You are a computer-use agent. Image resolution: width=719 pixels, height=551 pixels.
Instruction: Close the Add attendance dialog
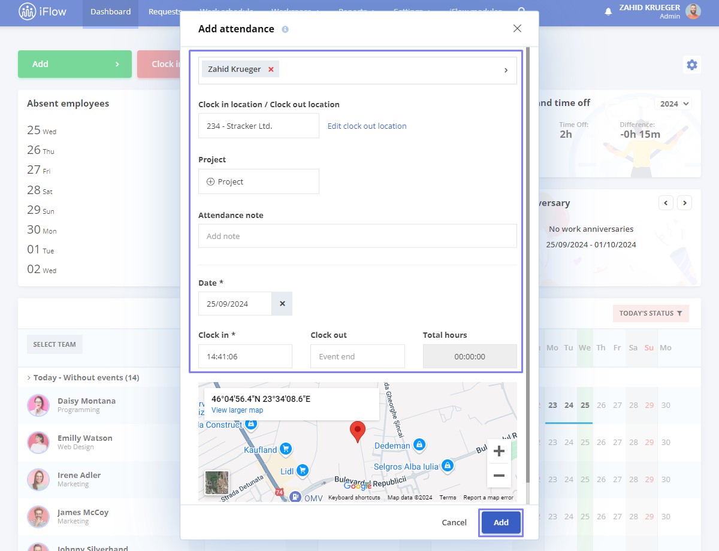click(x=518, y=28)
